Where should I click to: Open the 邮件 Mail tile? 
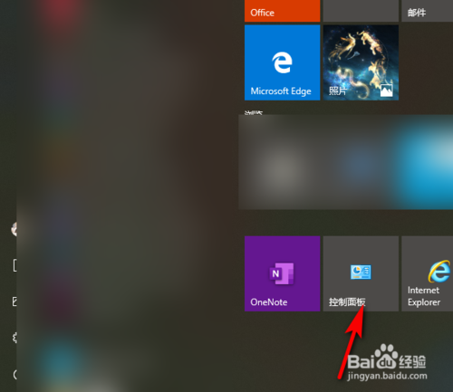coord(427,11)
